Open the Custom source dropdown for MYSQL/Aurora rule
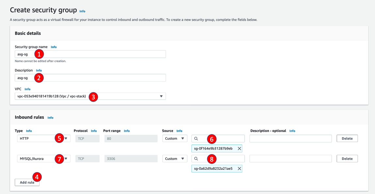 click(x=175, y=159)
